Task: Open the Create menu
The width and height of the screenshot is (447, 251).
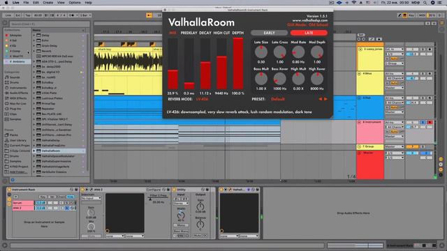Action: tap(48, 3)
